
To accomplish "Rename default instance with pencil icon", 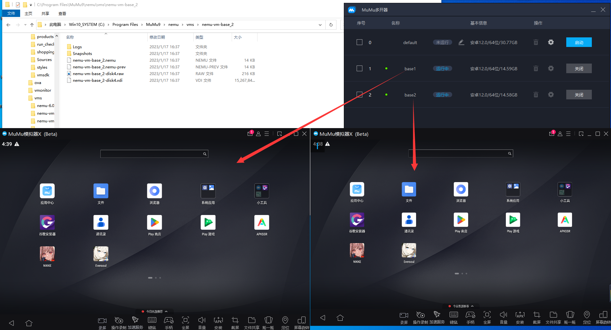I will click(461, 42).
